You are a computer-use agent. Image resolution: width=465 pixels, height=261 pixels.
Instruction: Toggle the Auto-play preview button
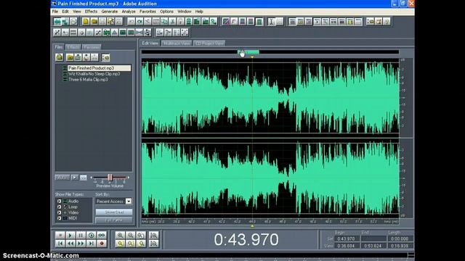pyautogui.click(x=62, y=178)
